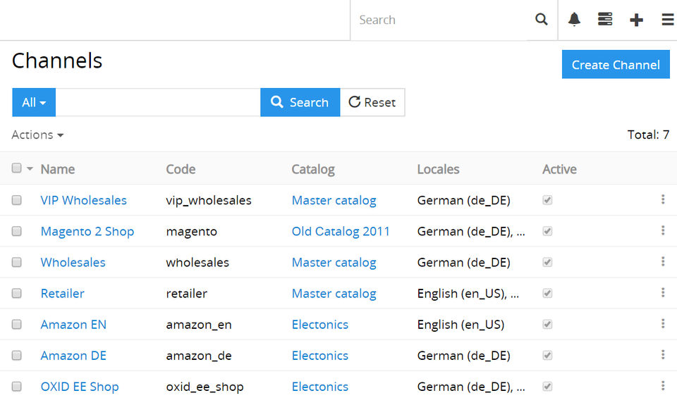677x405 pixels.
Task: Open row actions for OXID EE Shop
Action: [663, 386]
